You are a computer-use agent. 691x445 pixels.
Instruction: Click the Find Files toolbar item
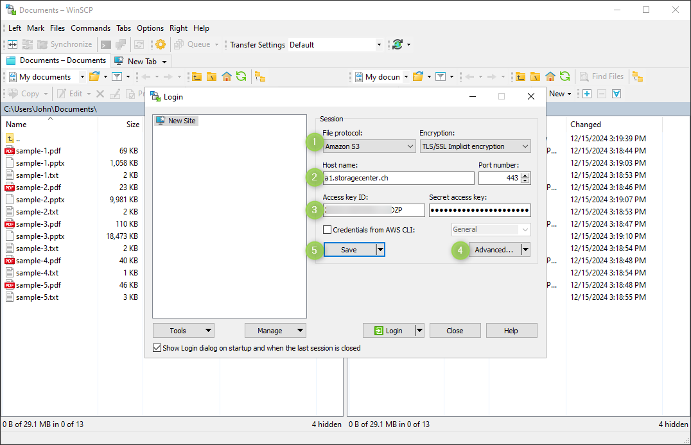602,76
